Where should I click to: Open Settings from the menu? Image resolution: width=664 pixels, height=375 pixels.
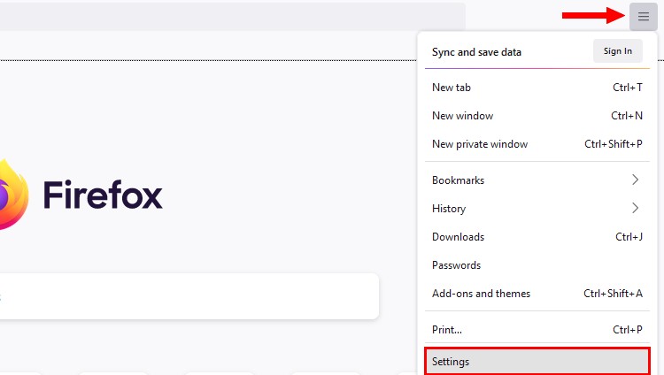pyautogui.click(x=537, y=362)
